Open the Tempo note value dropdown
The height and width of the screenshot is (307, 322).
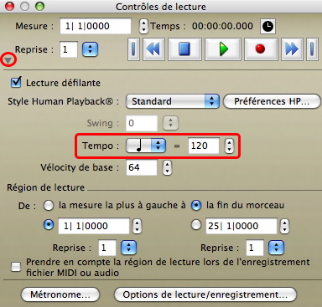(146, 146)
